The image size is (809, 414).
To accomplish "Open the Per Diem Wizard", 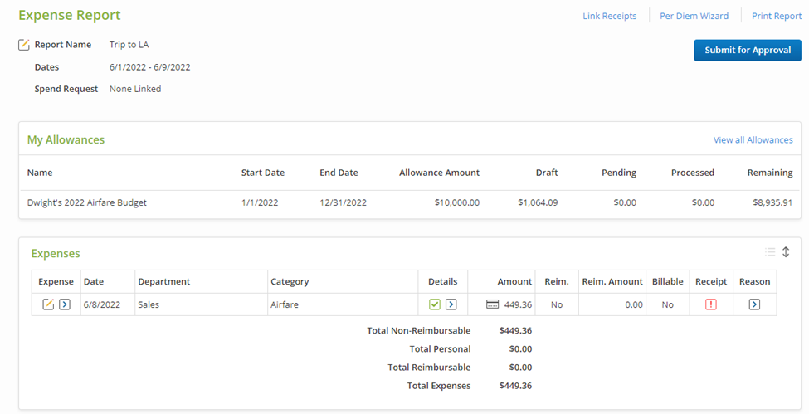I will [694, 16].
